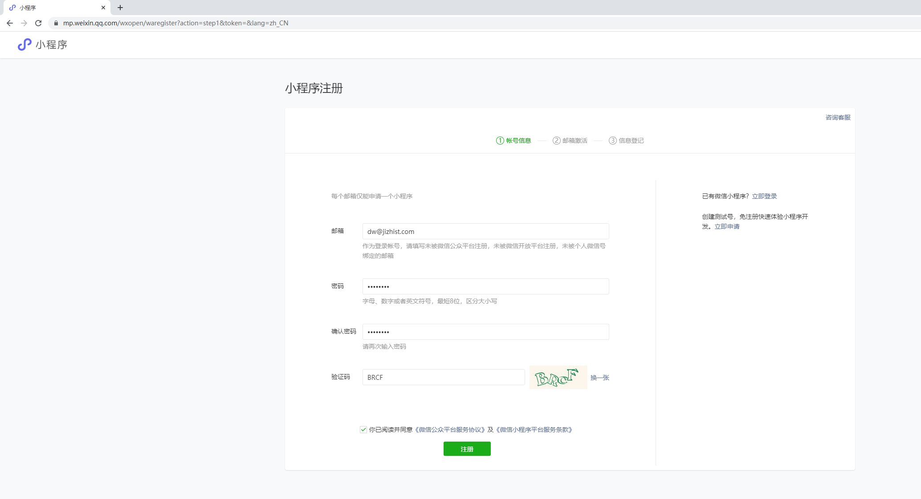Click 立即登录 login link

[764, 196]
